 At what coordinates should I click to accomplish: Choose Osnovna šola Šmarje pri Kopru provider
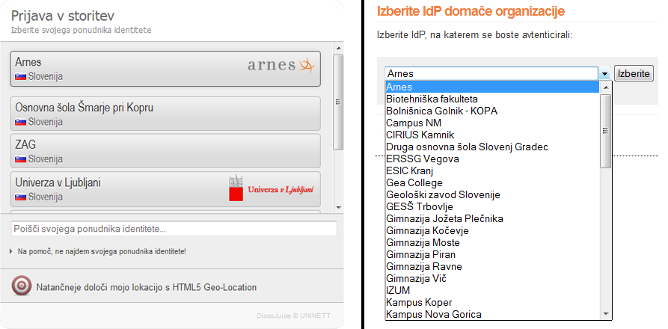click(x=165, y=114)
